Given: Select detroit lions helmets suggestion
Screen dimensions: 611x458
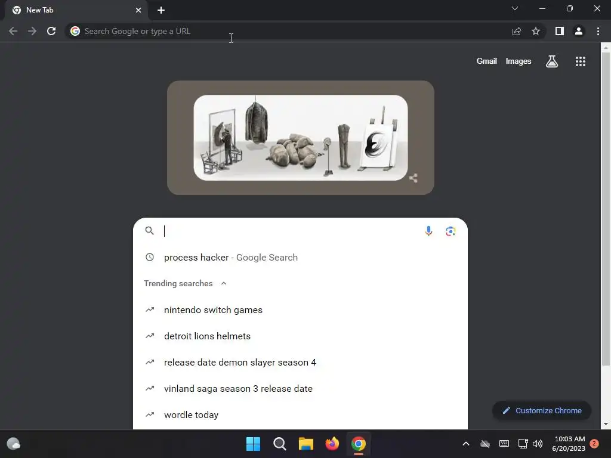Looking at the screenshot, I should coord(300,336).
